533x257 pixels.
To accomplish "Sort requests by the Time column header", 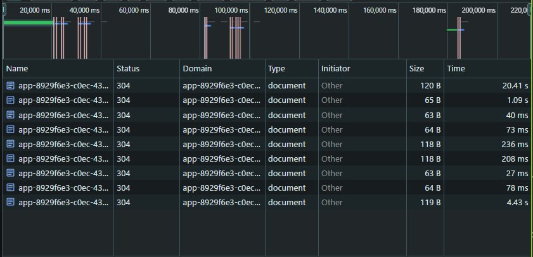I will click(487, 69).
